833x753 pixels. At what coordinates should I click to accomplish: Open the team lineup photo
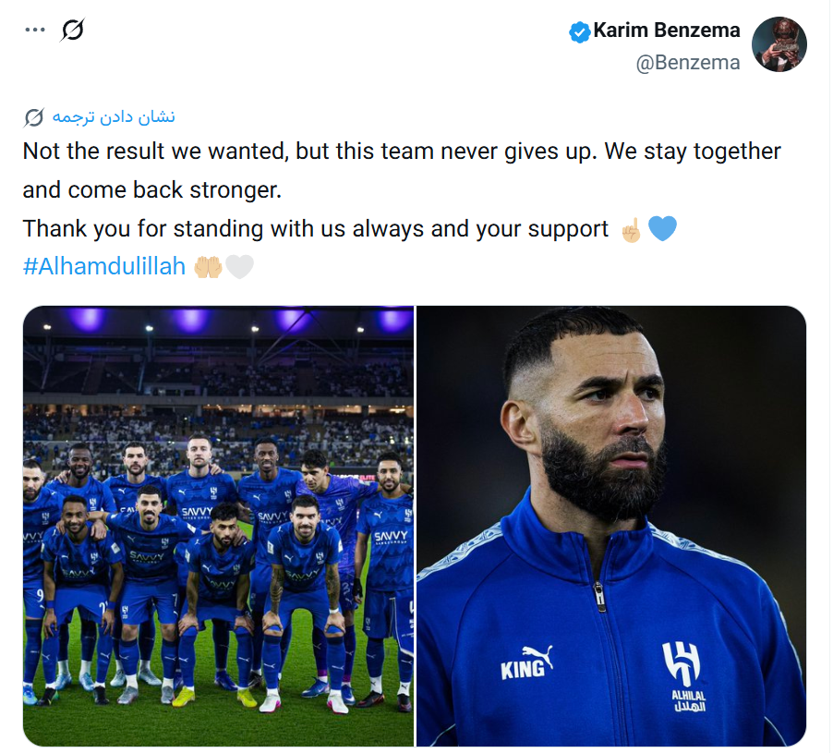coord(218,525)
